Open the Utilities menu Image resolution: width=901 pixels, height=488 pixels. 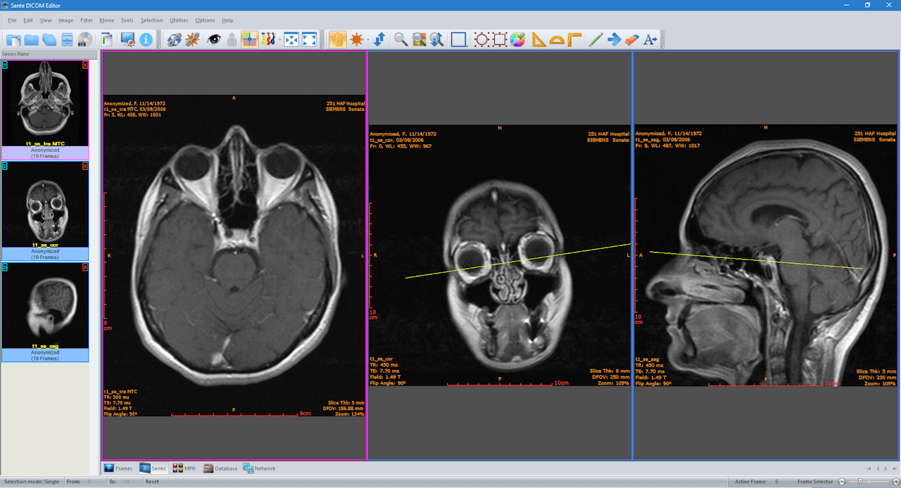179,20
